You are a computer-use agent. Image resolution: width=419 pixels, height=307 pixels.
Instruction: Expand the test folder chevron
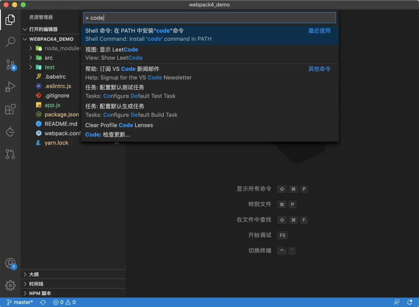(31, 67)
